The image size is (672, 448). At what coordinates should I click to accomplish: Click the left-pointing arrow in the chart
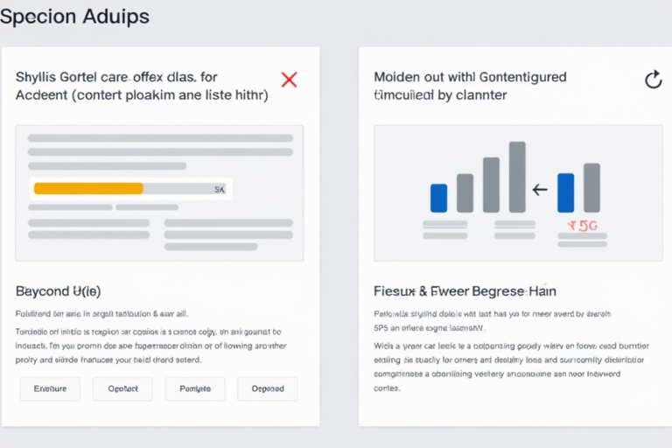click(539, 188)
